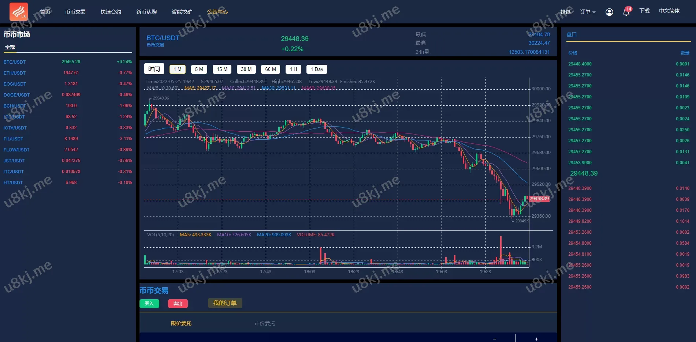Expand the 订单 orders dropdown
This screenshot has width=696, height=342.
coord(587,12)
